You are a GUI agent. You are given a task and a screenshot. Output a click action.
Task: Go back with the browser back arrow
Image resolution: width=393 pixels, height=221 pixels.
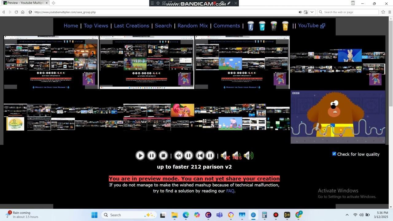[4, 12]
